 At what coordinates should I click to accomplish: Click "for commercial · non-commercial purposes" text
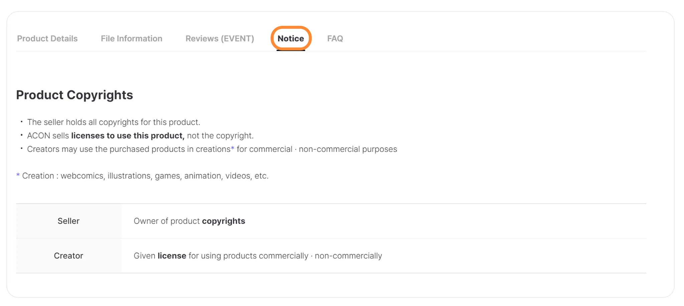pos(317,149)
